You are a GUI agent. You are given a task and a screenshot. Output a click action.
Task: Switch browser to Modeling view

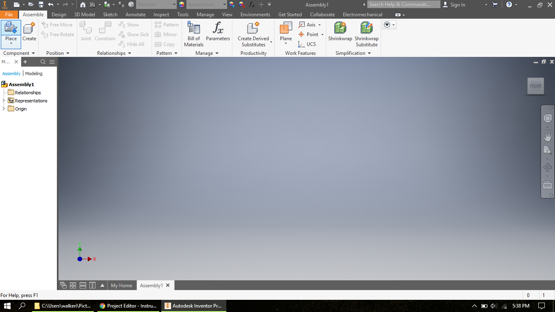[34, 74]
